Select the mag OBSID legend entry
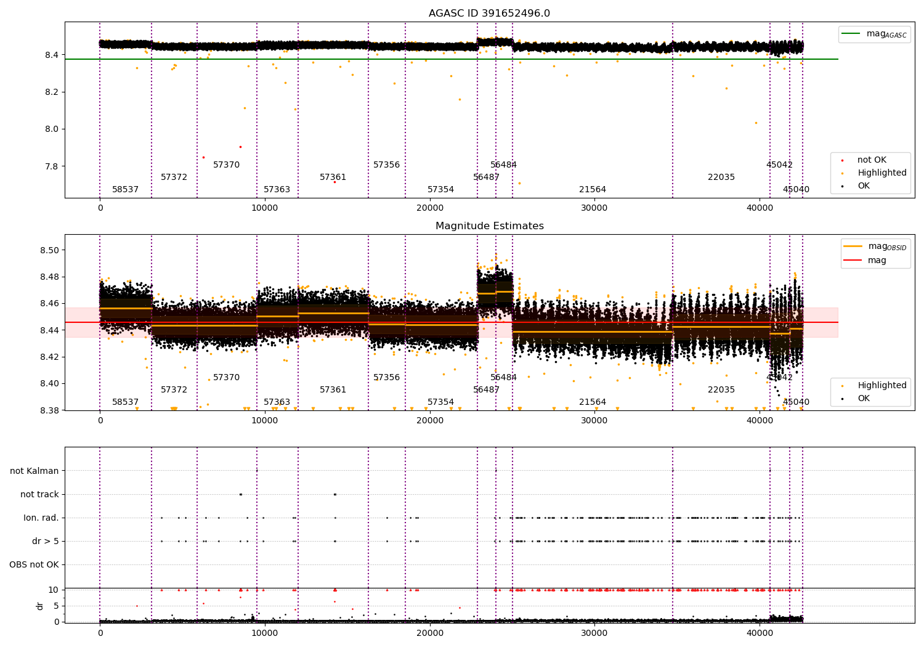This screenshot has height=647, width=924. coord(875,246)
